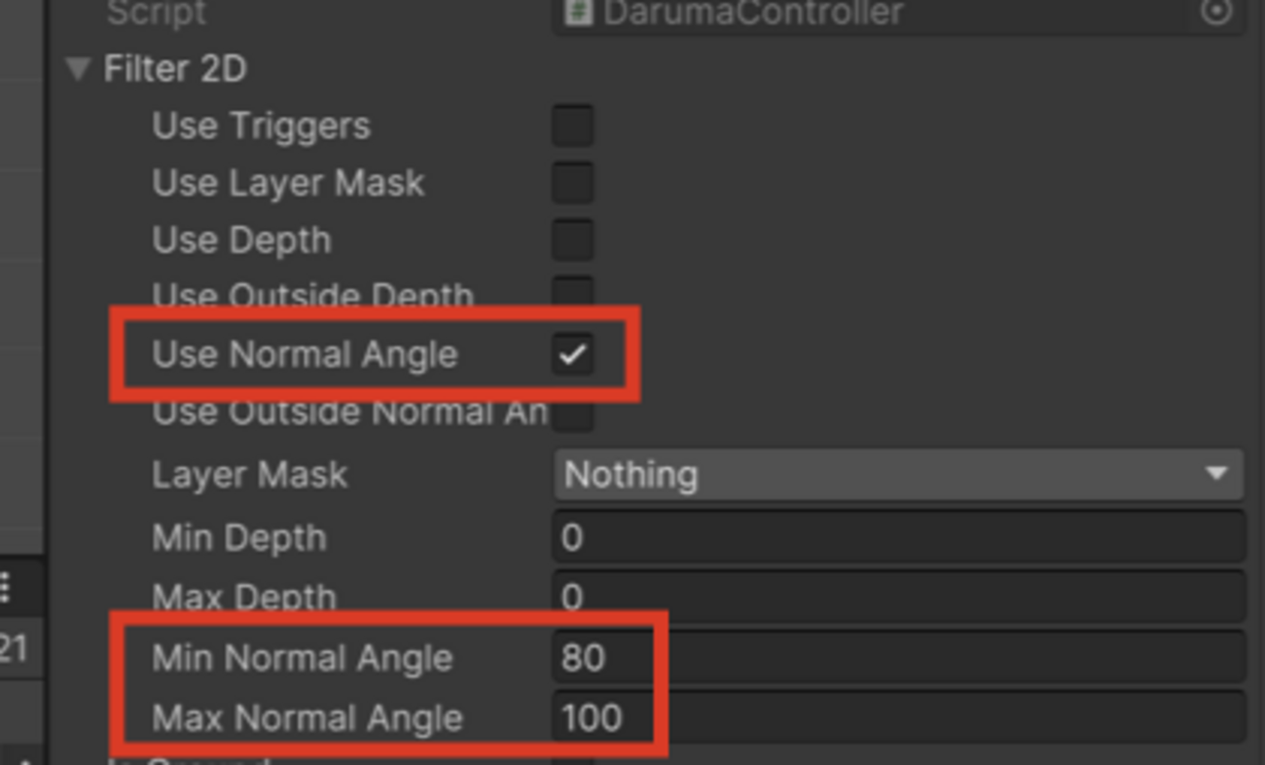
Task: Click the Filter 2D section label
Action: pyautogui.click(x=175, y=69)
